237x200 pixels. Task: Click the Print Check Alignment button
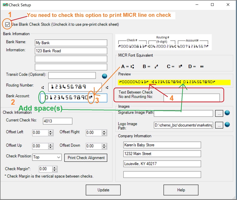pos(86,158)
